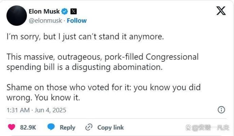
Task: Click the 82.9K likes count
Action: pos(28,127)
